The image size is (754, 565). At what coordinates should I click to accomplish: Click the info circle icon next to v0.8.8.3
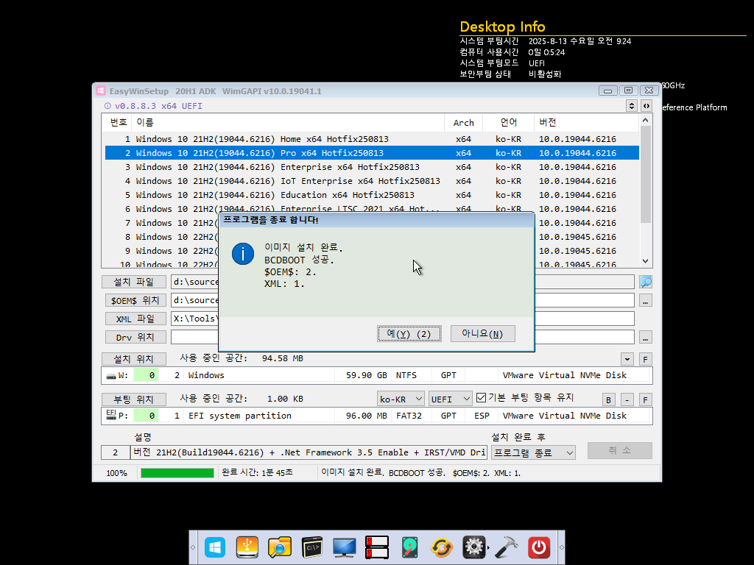[108, 106]
